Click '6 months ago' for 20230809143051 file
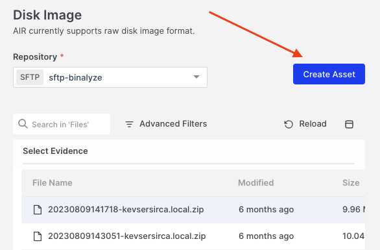The height and width of the screenshot is (250, 380). click(266, 236)
